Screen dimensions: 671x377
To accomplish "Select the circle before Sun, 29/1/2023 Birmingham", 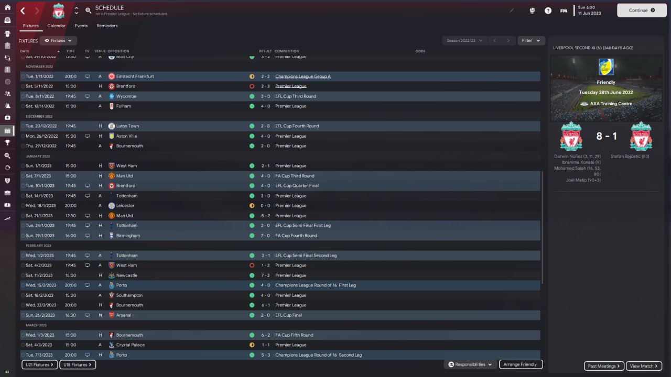I will [23, 236].
